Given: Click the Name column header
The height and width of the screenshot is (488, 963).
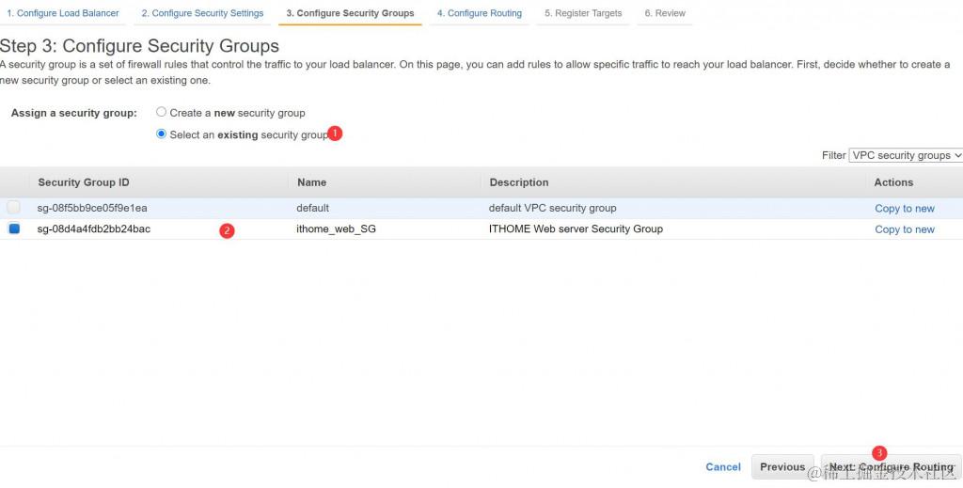Looking at the screenshot, I should coord(312,182).
